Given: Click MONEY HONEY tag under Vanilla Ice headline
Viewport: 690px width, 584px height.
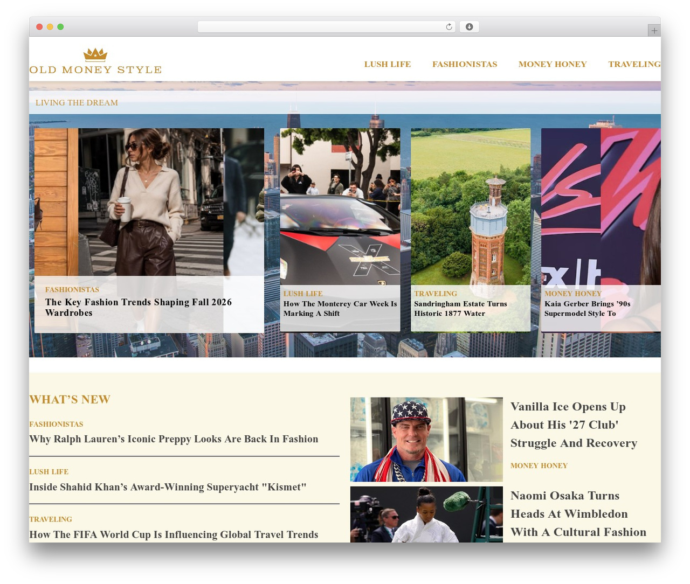Looking at the screenshot, I should (539, 465).
